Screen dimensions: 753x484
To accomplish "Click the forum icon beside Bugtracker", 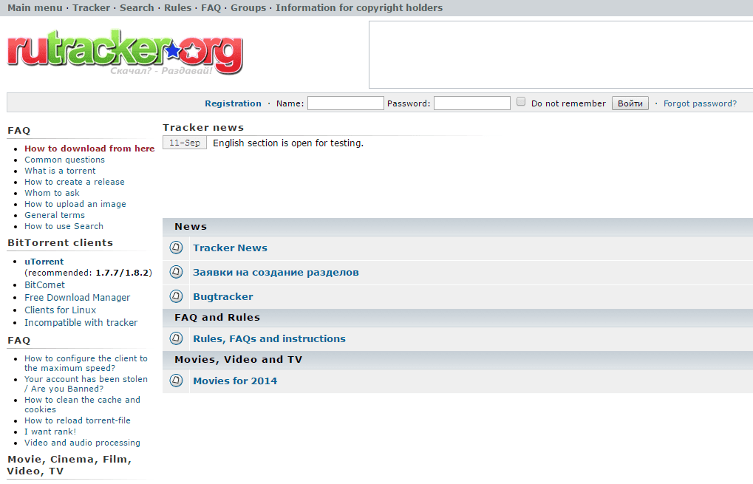I will tap(177, 296).
